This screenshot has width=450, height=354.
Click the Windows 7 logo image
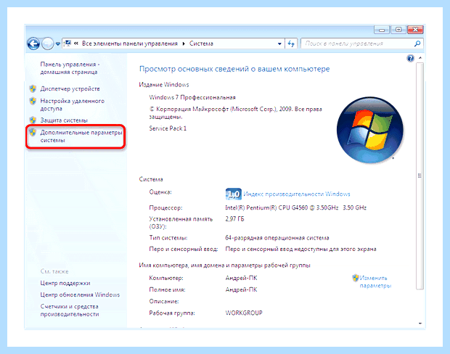(x=370, y=130)
